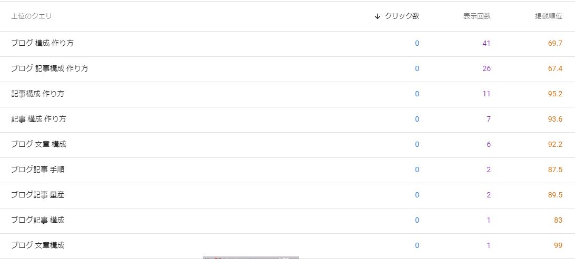Click impressions value 26

(x=486, y=68)
